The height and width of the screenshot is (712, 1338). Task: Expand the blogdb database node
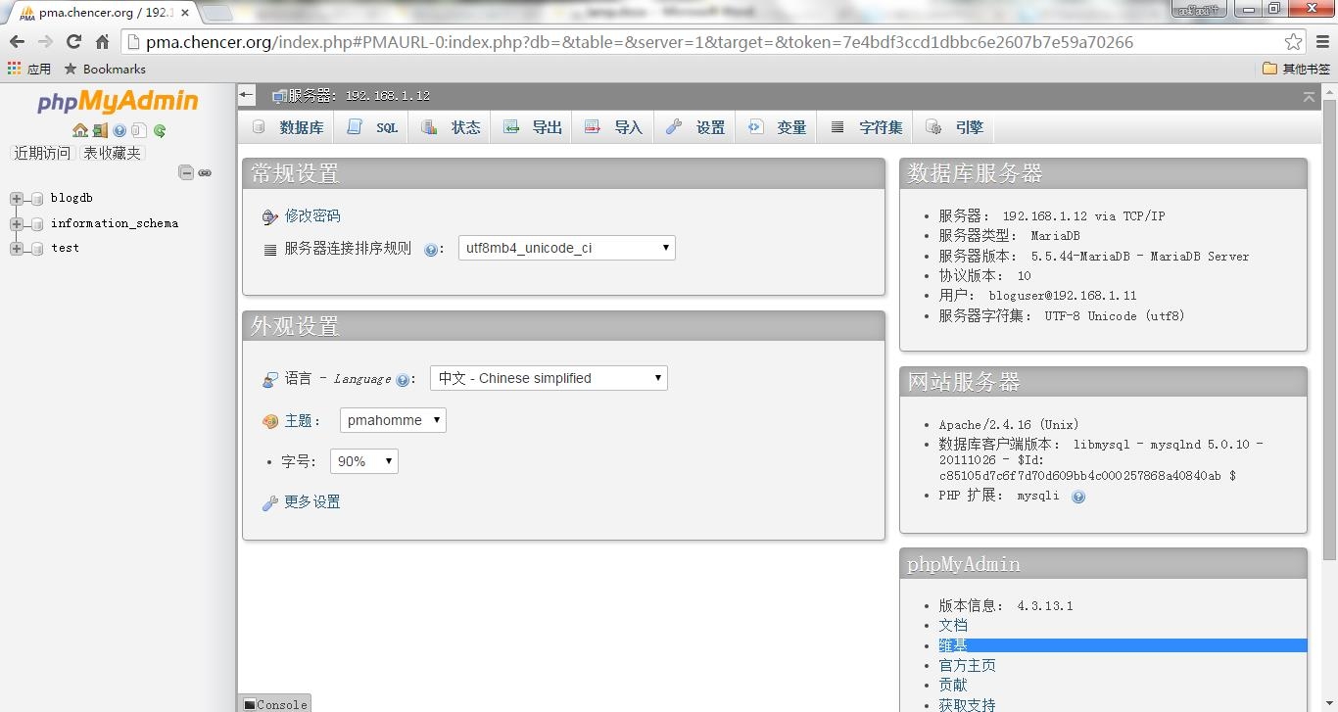(x=17, y=199)
